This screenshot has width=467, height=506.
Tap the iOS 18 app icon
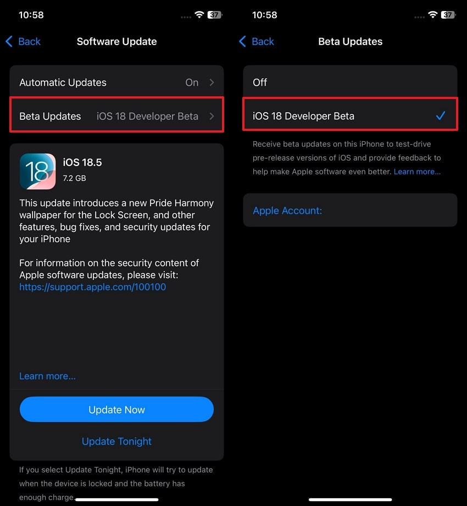coord(37,171)
